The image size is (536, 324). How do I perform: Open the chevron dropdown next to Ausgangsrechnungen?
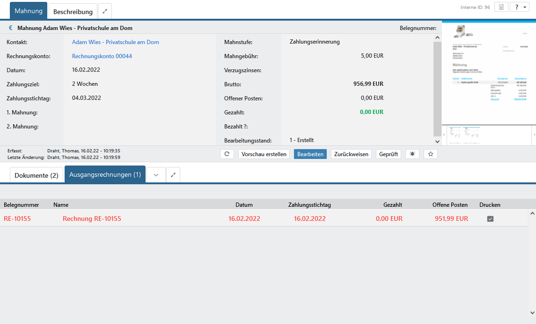[x=156, y=175]
